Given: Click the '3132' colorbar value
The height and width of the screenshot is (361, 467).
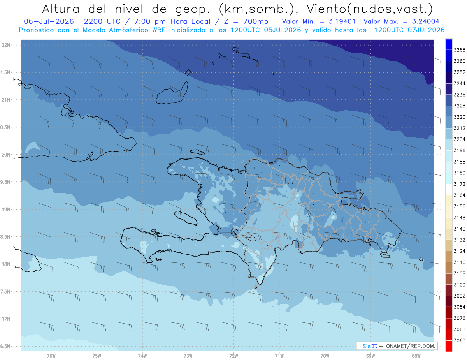Looking at the screenshot, I should click(460, 240).
